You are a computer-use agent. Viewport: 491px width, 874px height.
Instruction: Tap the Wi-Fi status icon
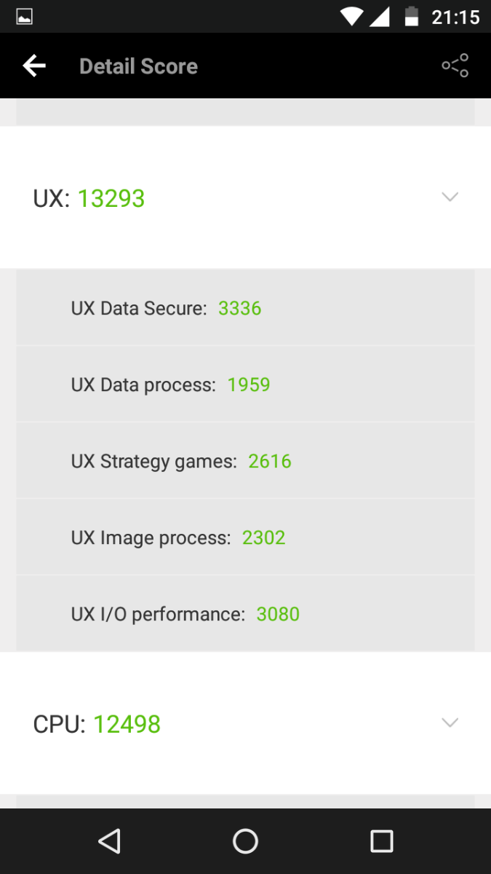point(351,16)
